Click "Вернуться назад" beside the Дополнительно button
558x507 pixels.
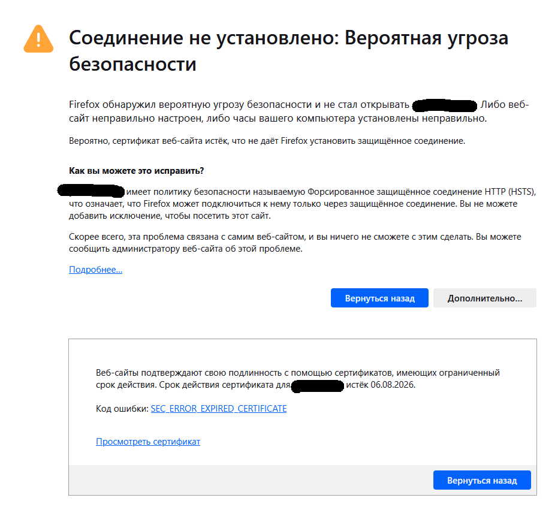click(x=379, y=298)
